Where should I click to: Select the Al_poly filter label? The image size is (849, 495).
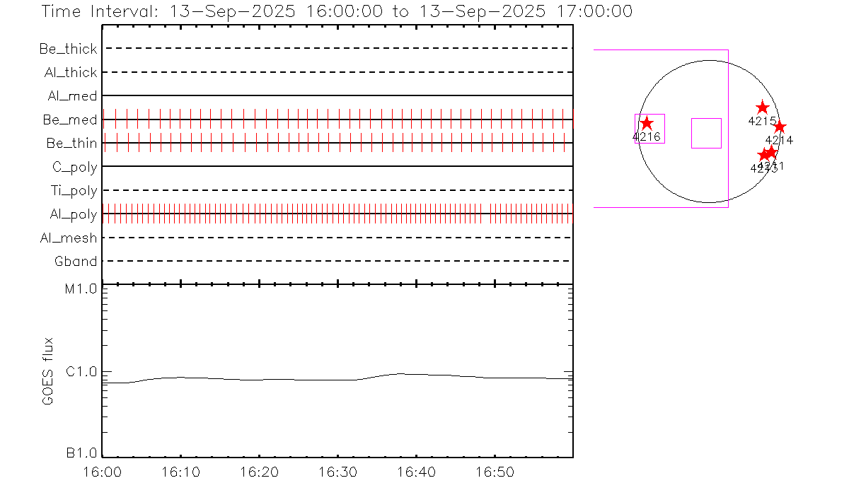coord(73,214)
